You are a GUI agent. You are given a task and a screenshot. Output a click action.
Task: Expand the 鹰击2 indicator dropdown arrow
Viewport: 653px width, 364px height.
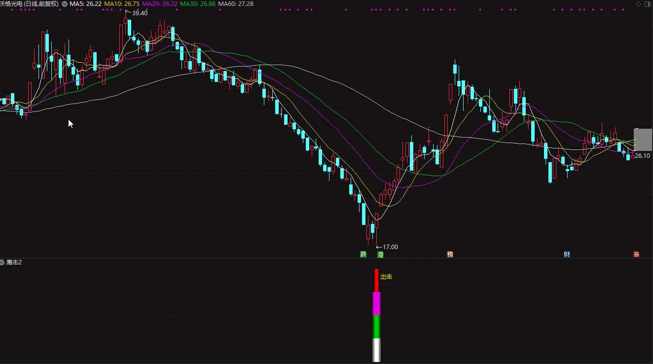coord(2,262)
